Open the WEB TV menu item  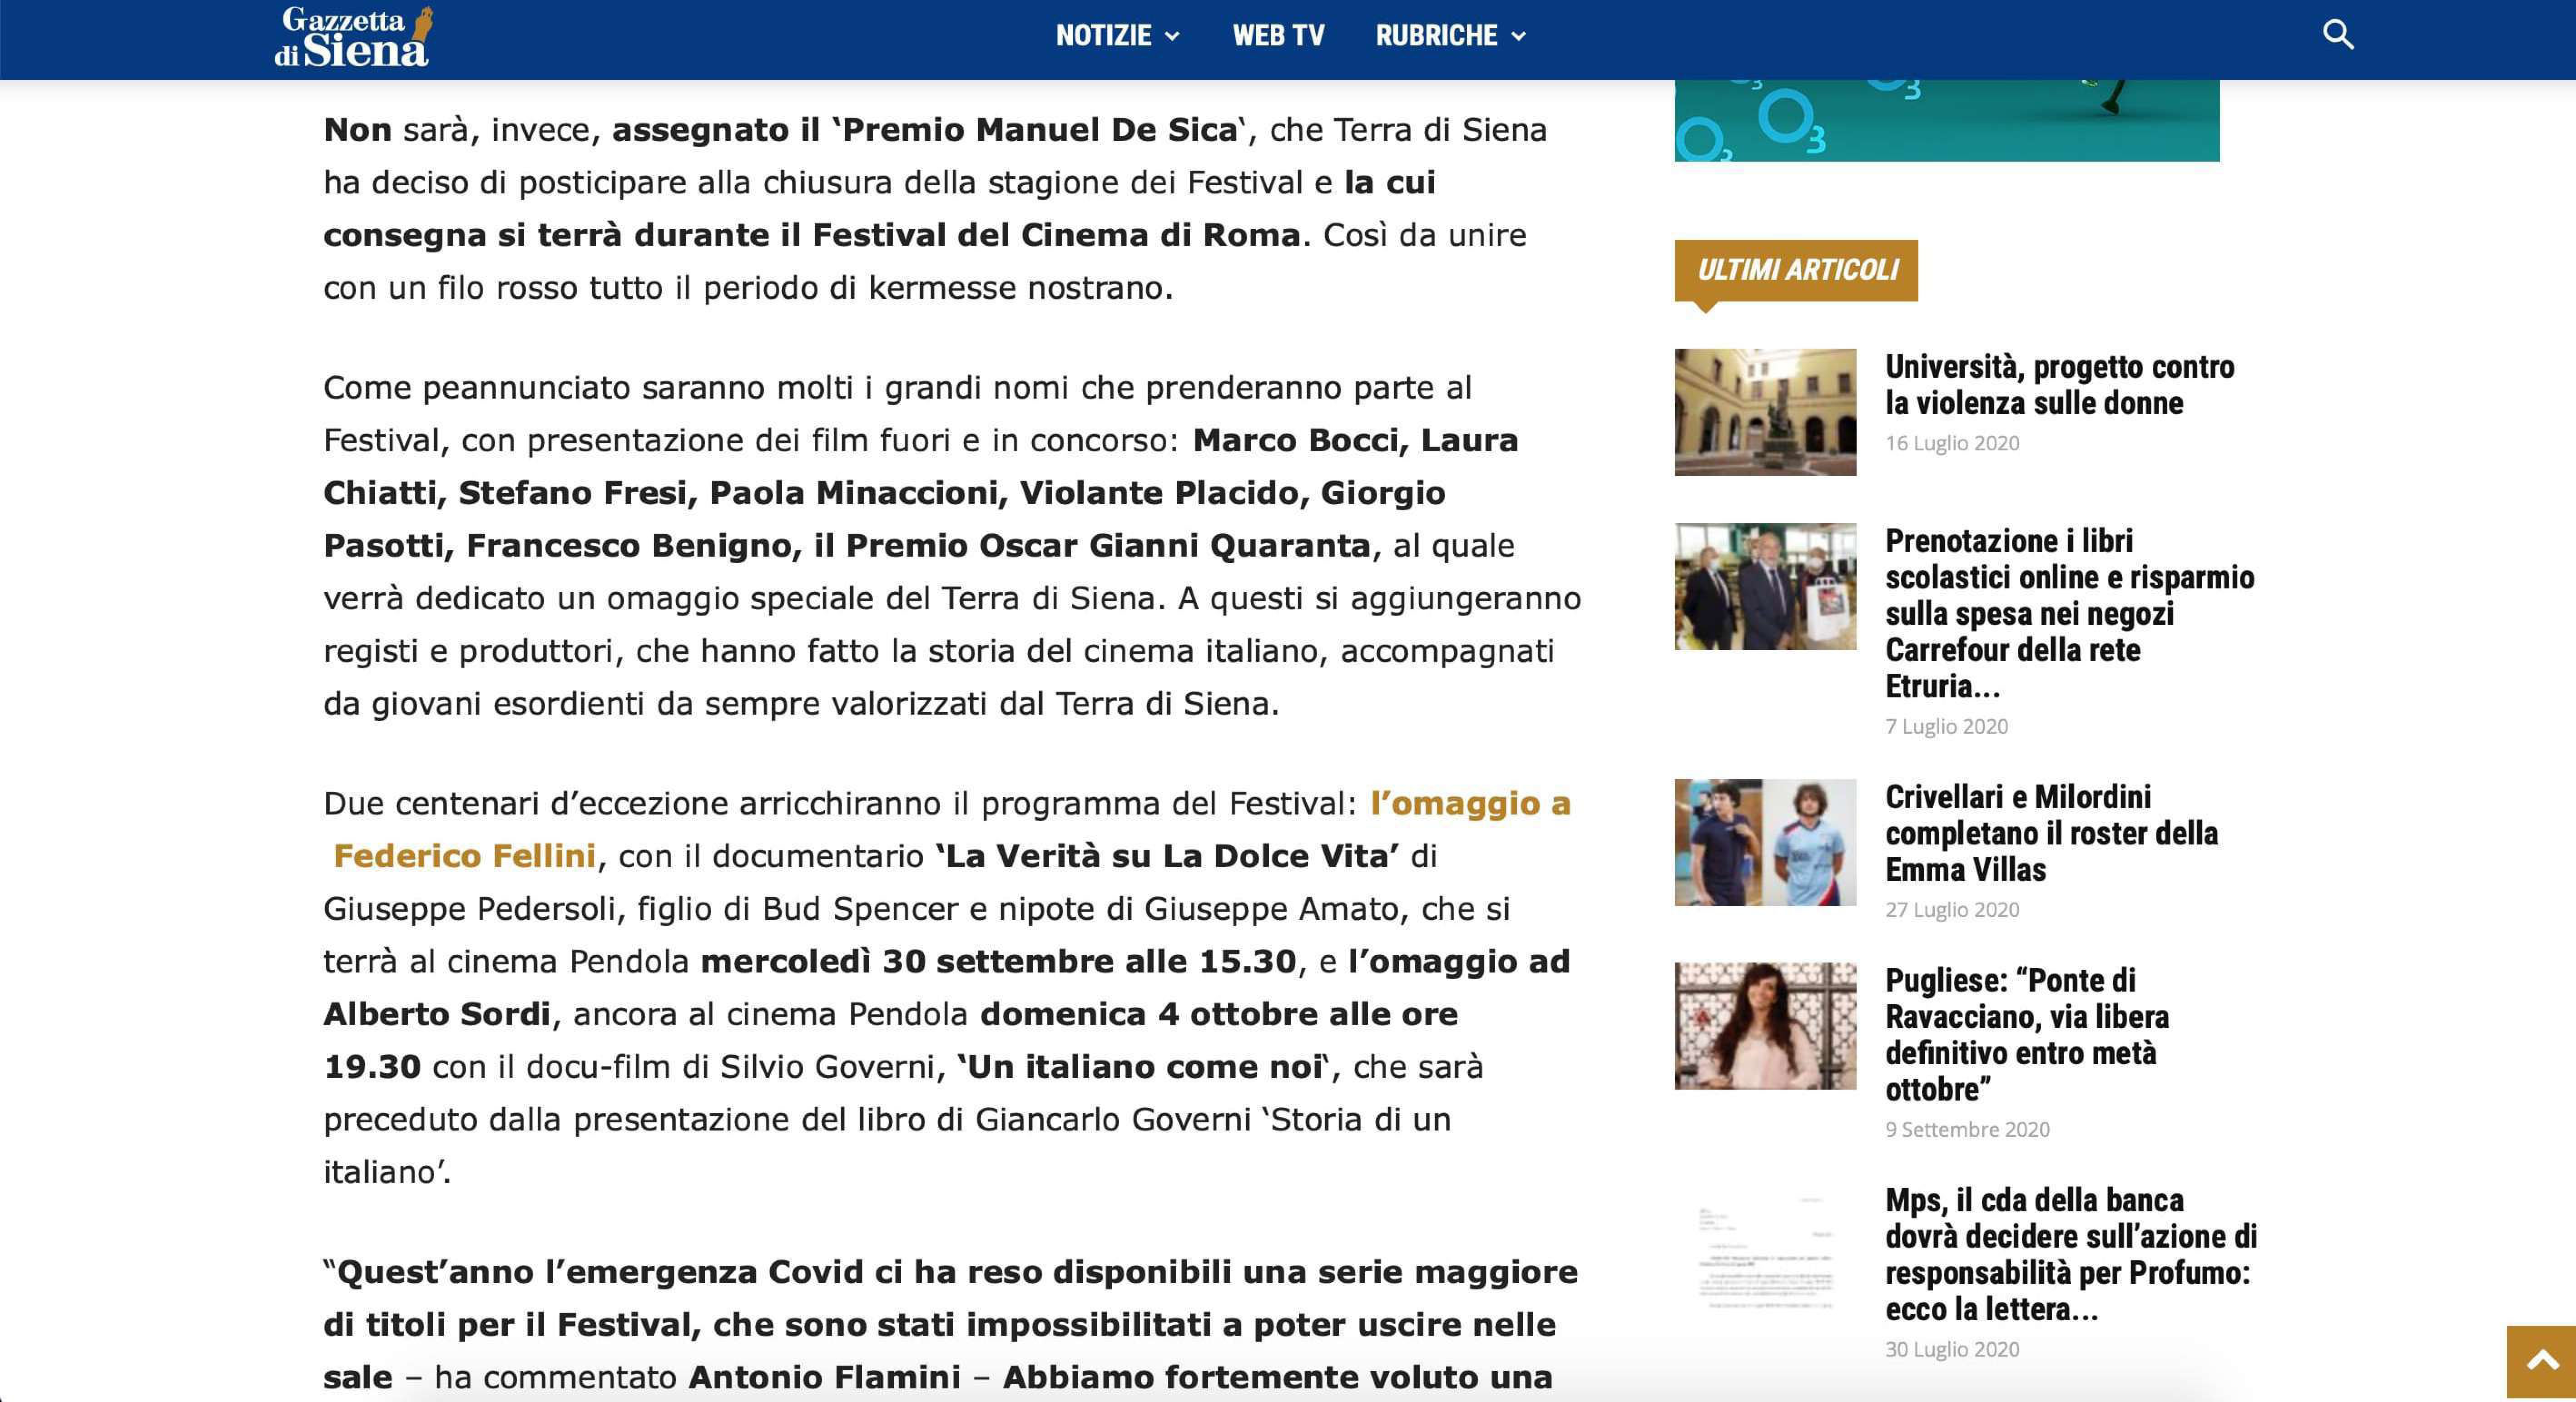point(1278,36)
